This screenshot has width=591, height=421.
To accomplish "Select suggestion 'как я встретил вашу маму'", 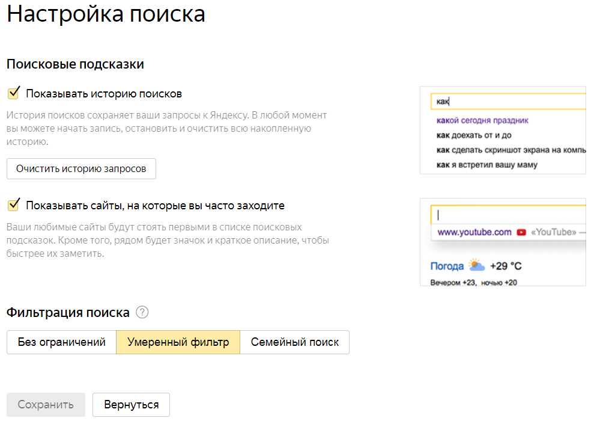I will tap(486, 165).
